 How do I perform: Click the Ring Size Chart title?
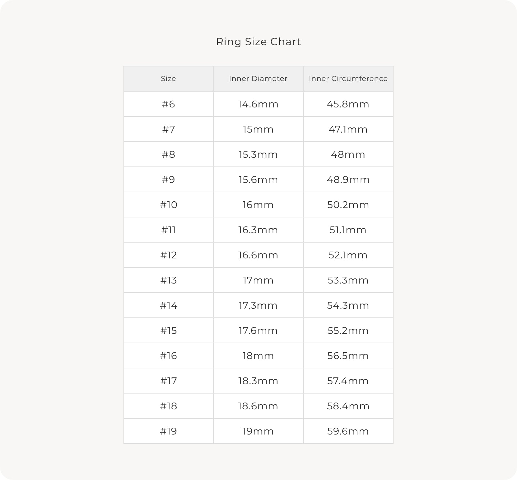click(x=258, y=42)
